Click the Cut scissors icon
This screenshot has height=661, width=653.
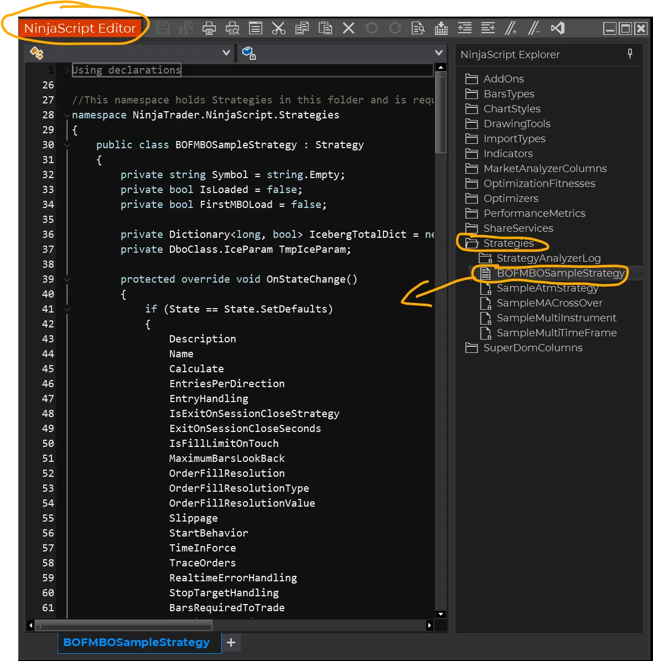279,28
